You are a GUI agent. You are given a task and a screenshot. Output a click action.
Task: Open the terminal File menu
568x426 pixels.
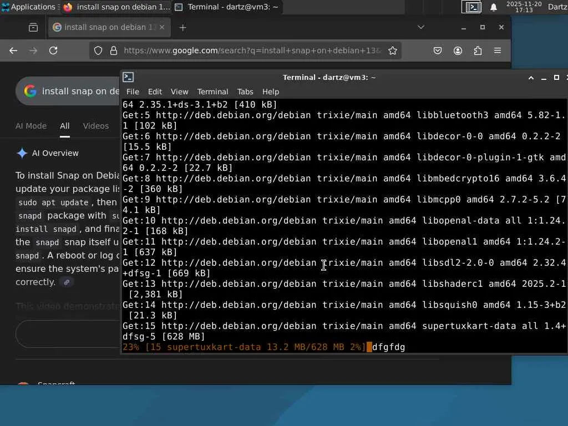[x=133, y=92]
